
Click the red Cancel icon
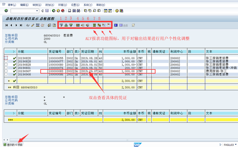click(x=63, y=11)
